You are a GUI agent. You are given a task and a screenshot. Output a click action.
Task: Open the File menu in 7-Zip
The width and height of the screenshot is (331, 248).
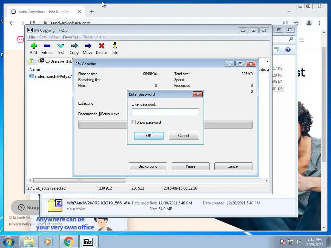(32, 37)
